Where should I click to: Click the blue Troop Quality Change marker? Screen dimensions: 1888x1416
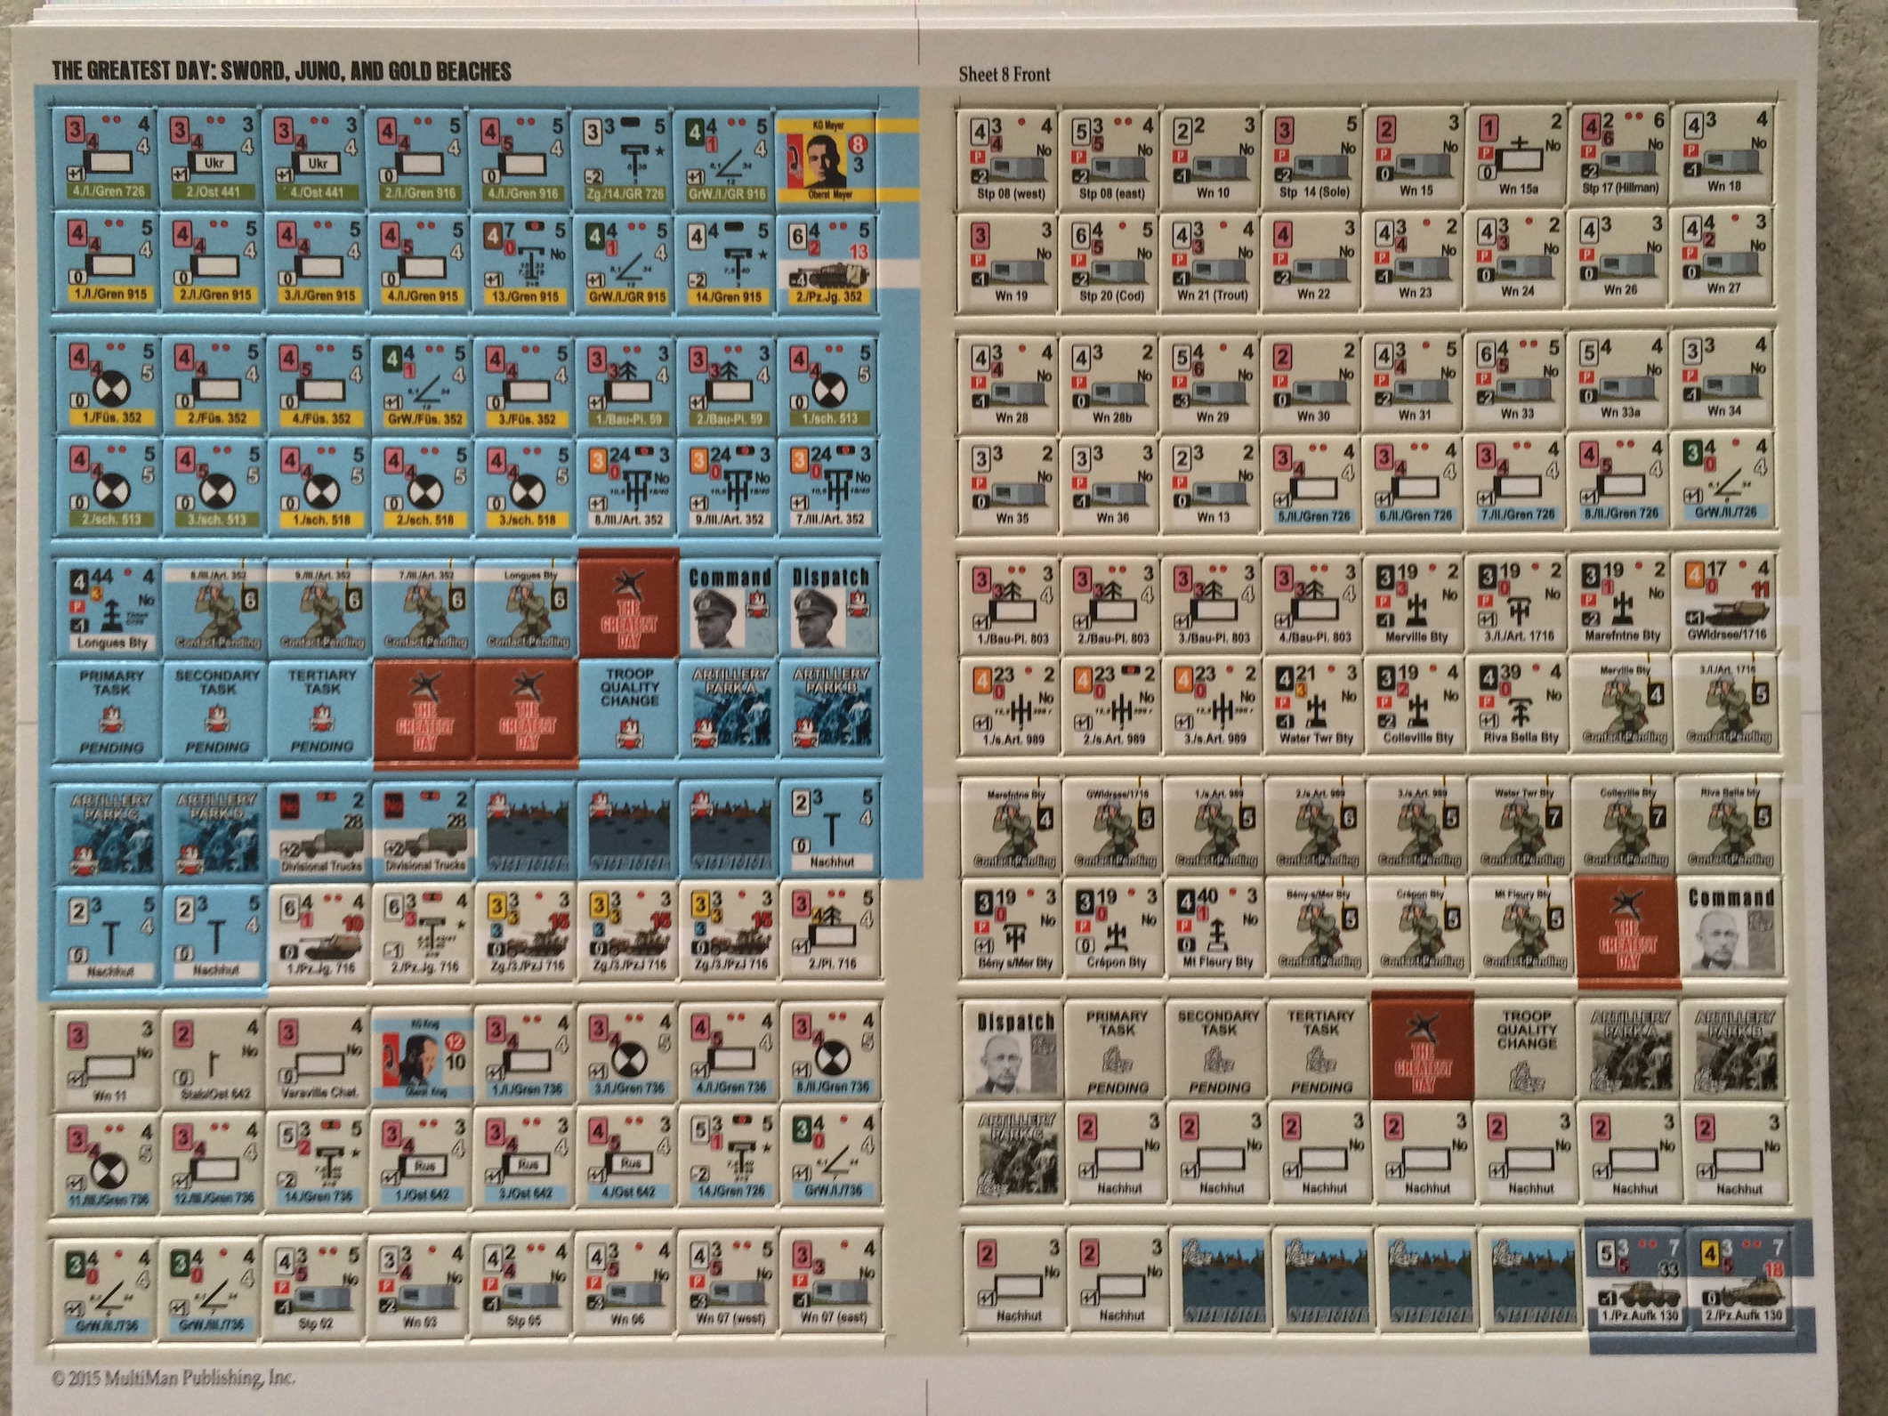tap(630, 710)
